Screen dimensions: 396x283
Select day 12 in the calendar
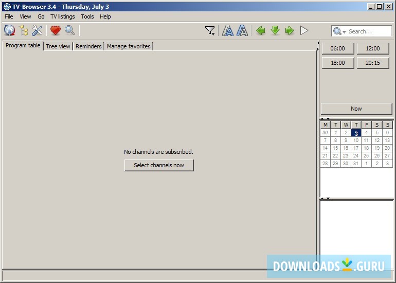click(377, 140)
